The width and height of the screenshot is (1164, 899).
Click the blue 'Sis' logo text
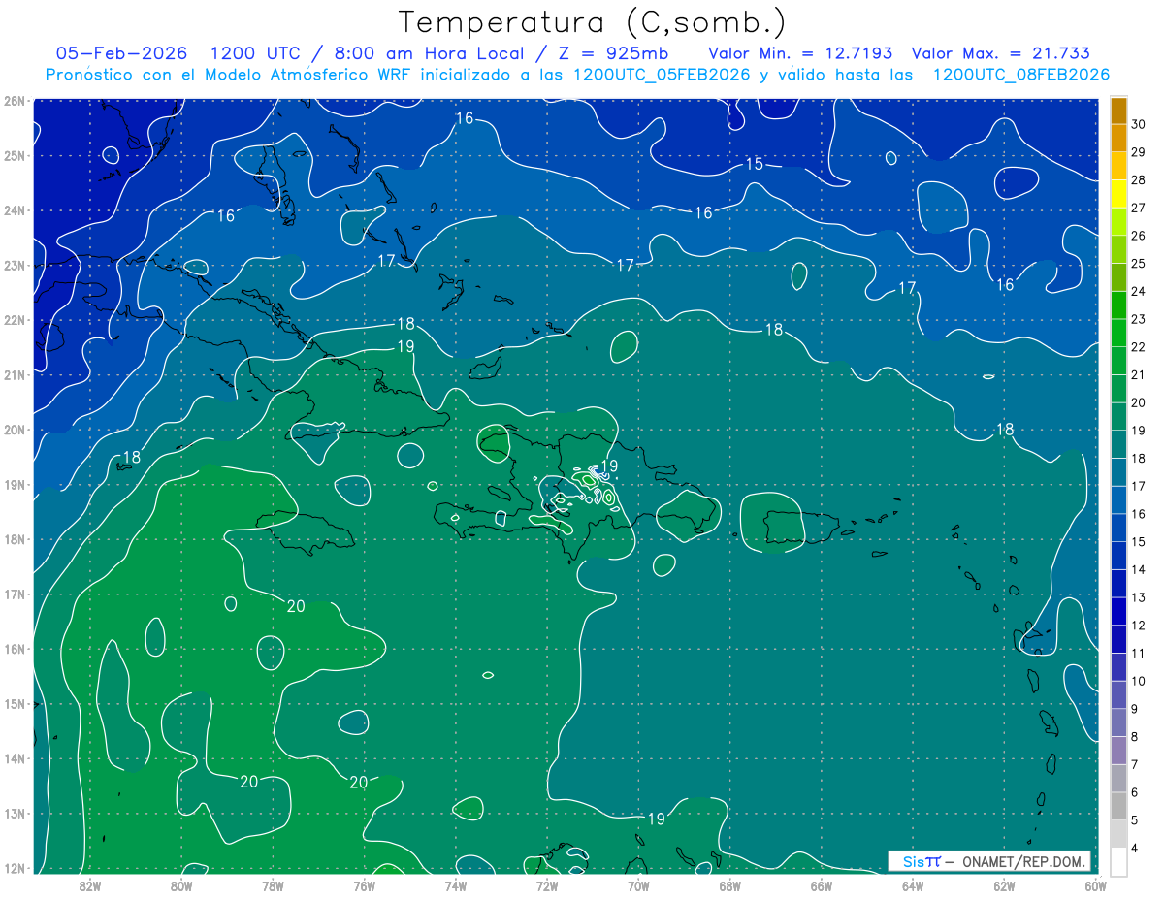(x=915, y=861)
